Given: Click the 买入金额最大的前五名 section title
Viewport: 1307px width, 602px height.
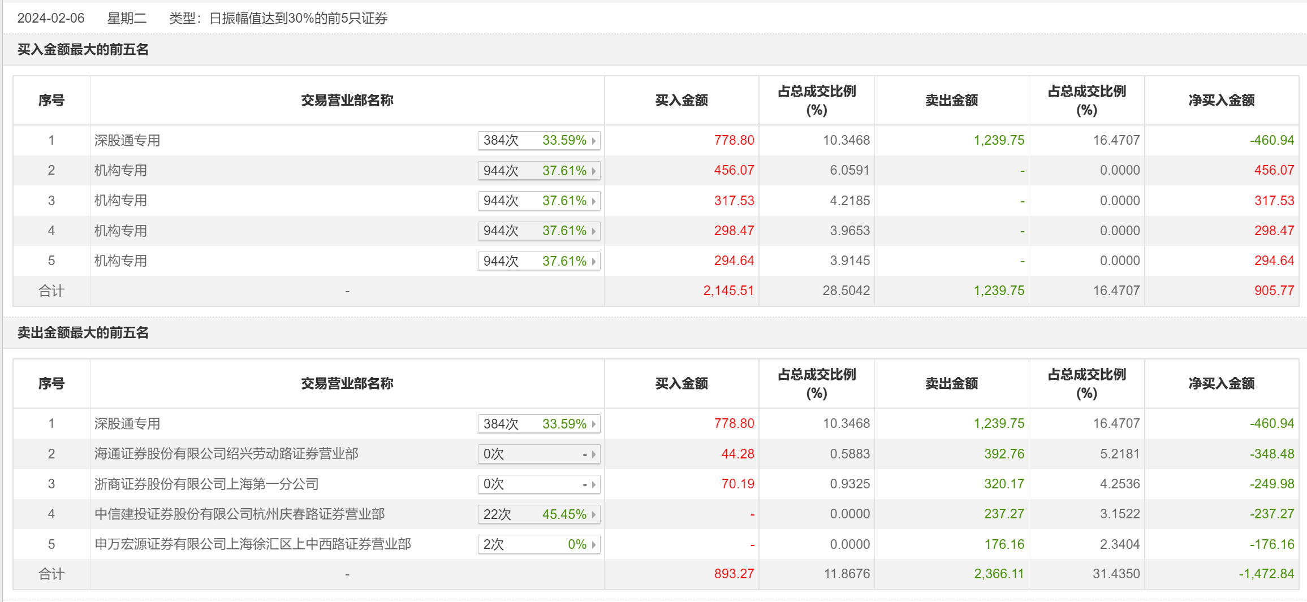Looking at the screenshot, I should click(x=83, y=50).
